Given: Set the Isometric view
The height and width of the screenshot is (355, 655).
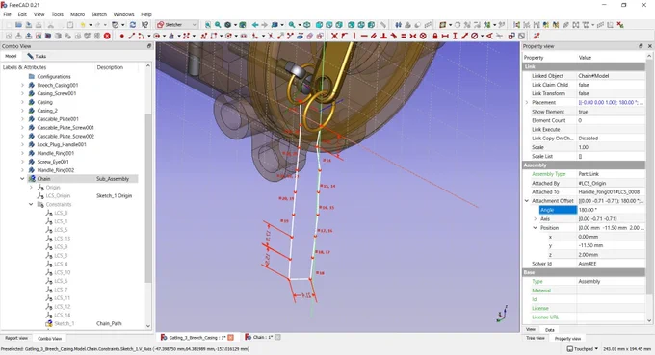Looking at the screenshot, I should 307,25.
